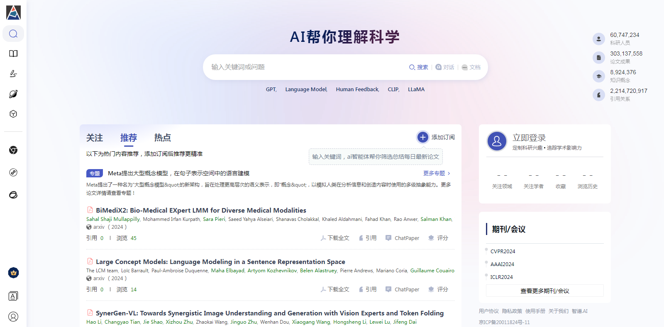Select the pen writing icon in sidebar
This screenshot has width=664, height=327.
tap(13, 74)
